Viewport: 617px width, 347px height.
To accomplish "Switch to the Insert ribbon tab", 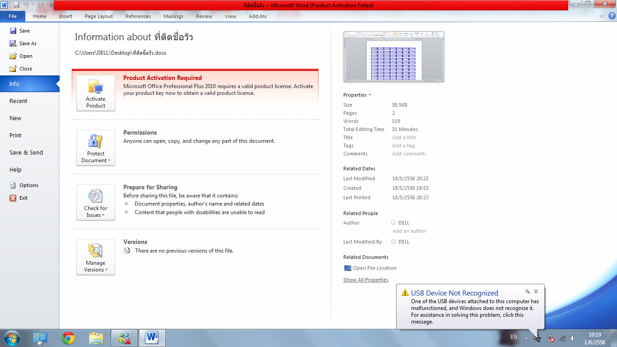I will (65, 16).
